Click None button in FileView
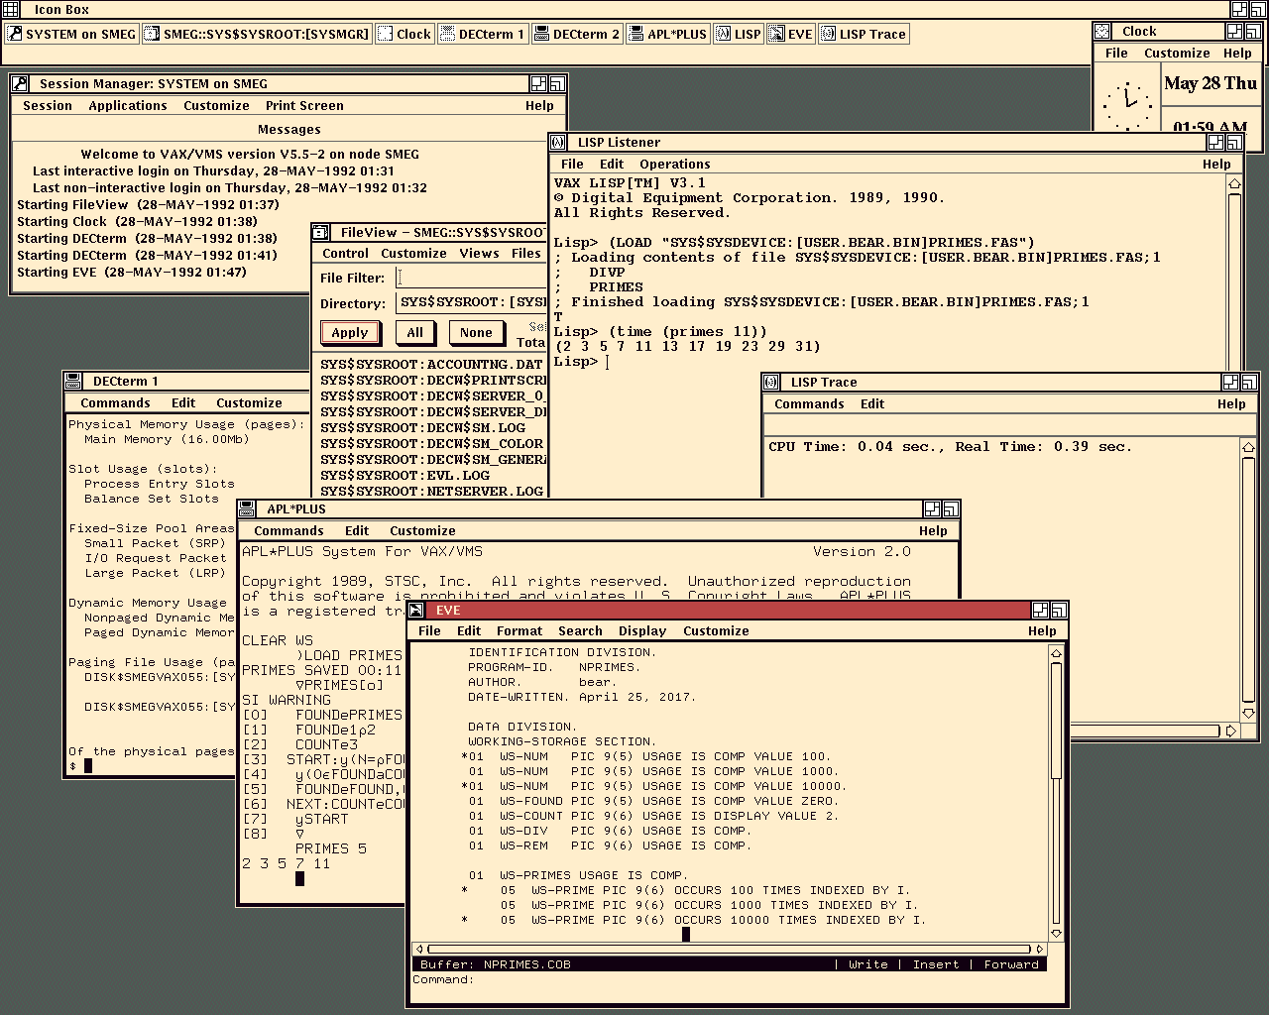Screen dimensions: 1269x1015 click(x=476, y=333)
